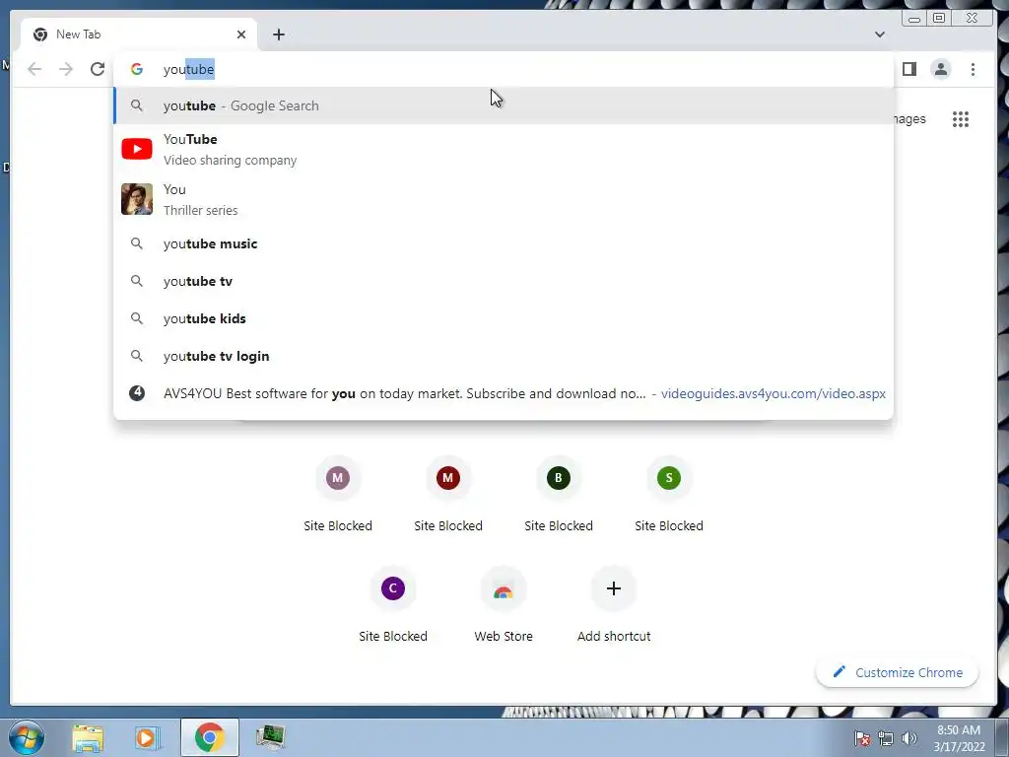
Task: Click the Customize Chrome button
Action: 897,672
